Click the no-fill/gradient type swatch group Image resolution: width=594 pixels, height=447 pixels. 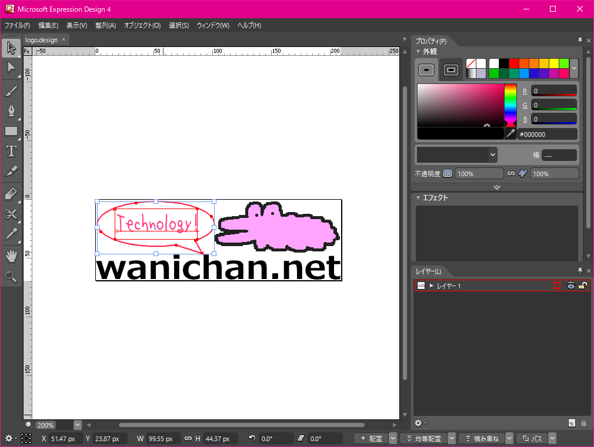point(476,69)
